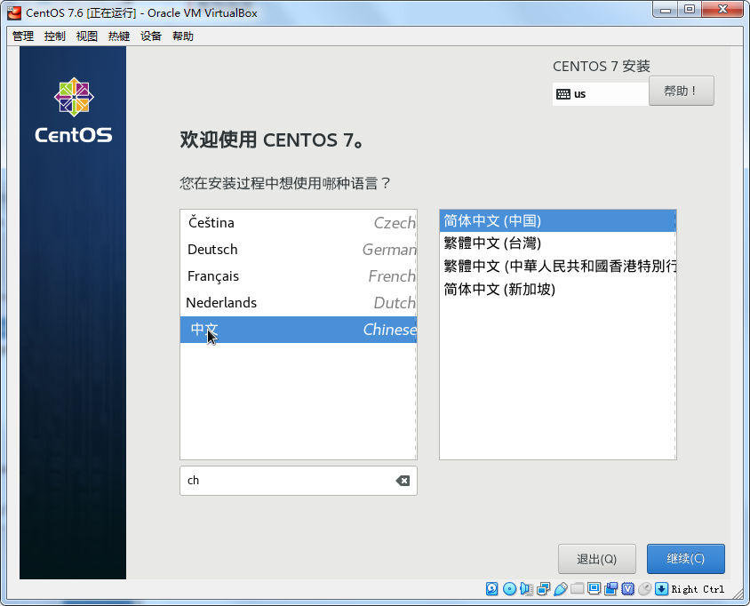Open the 视图 menu
750x606 pixels.
[87, 36]
